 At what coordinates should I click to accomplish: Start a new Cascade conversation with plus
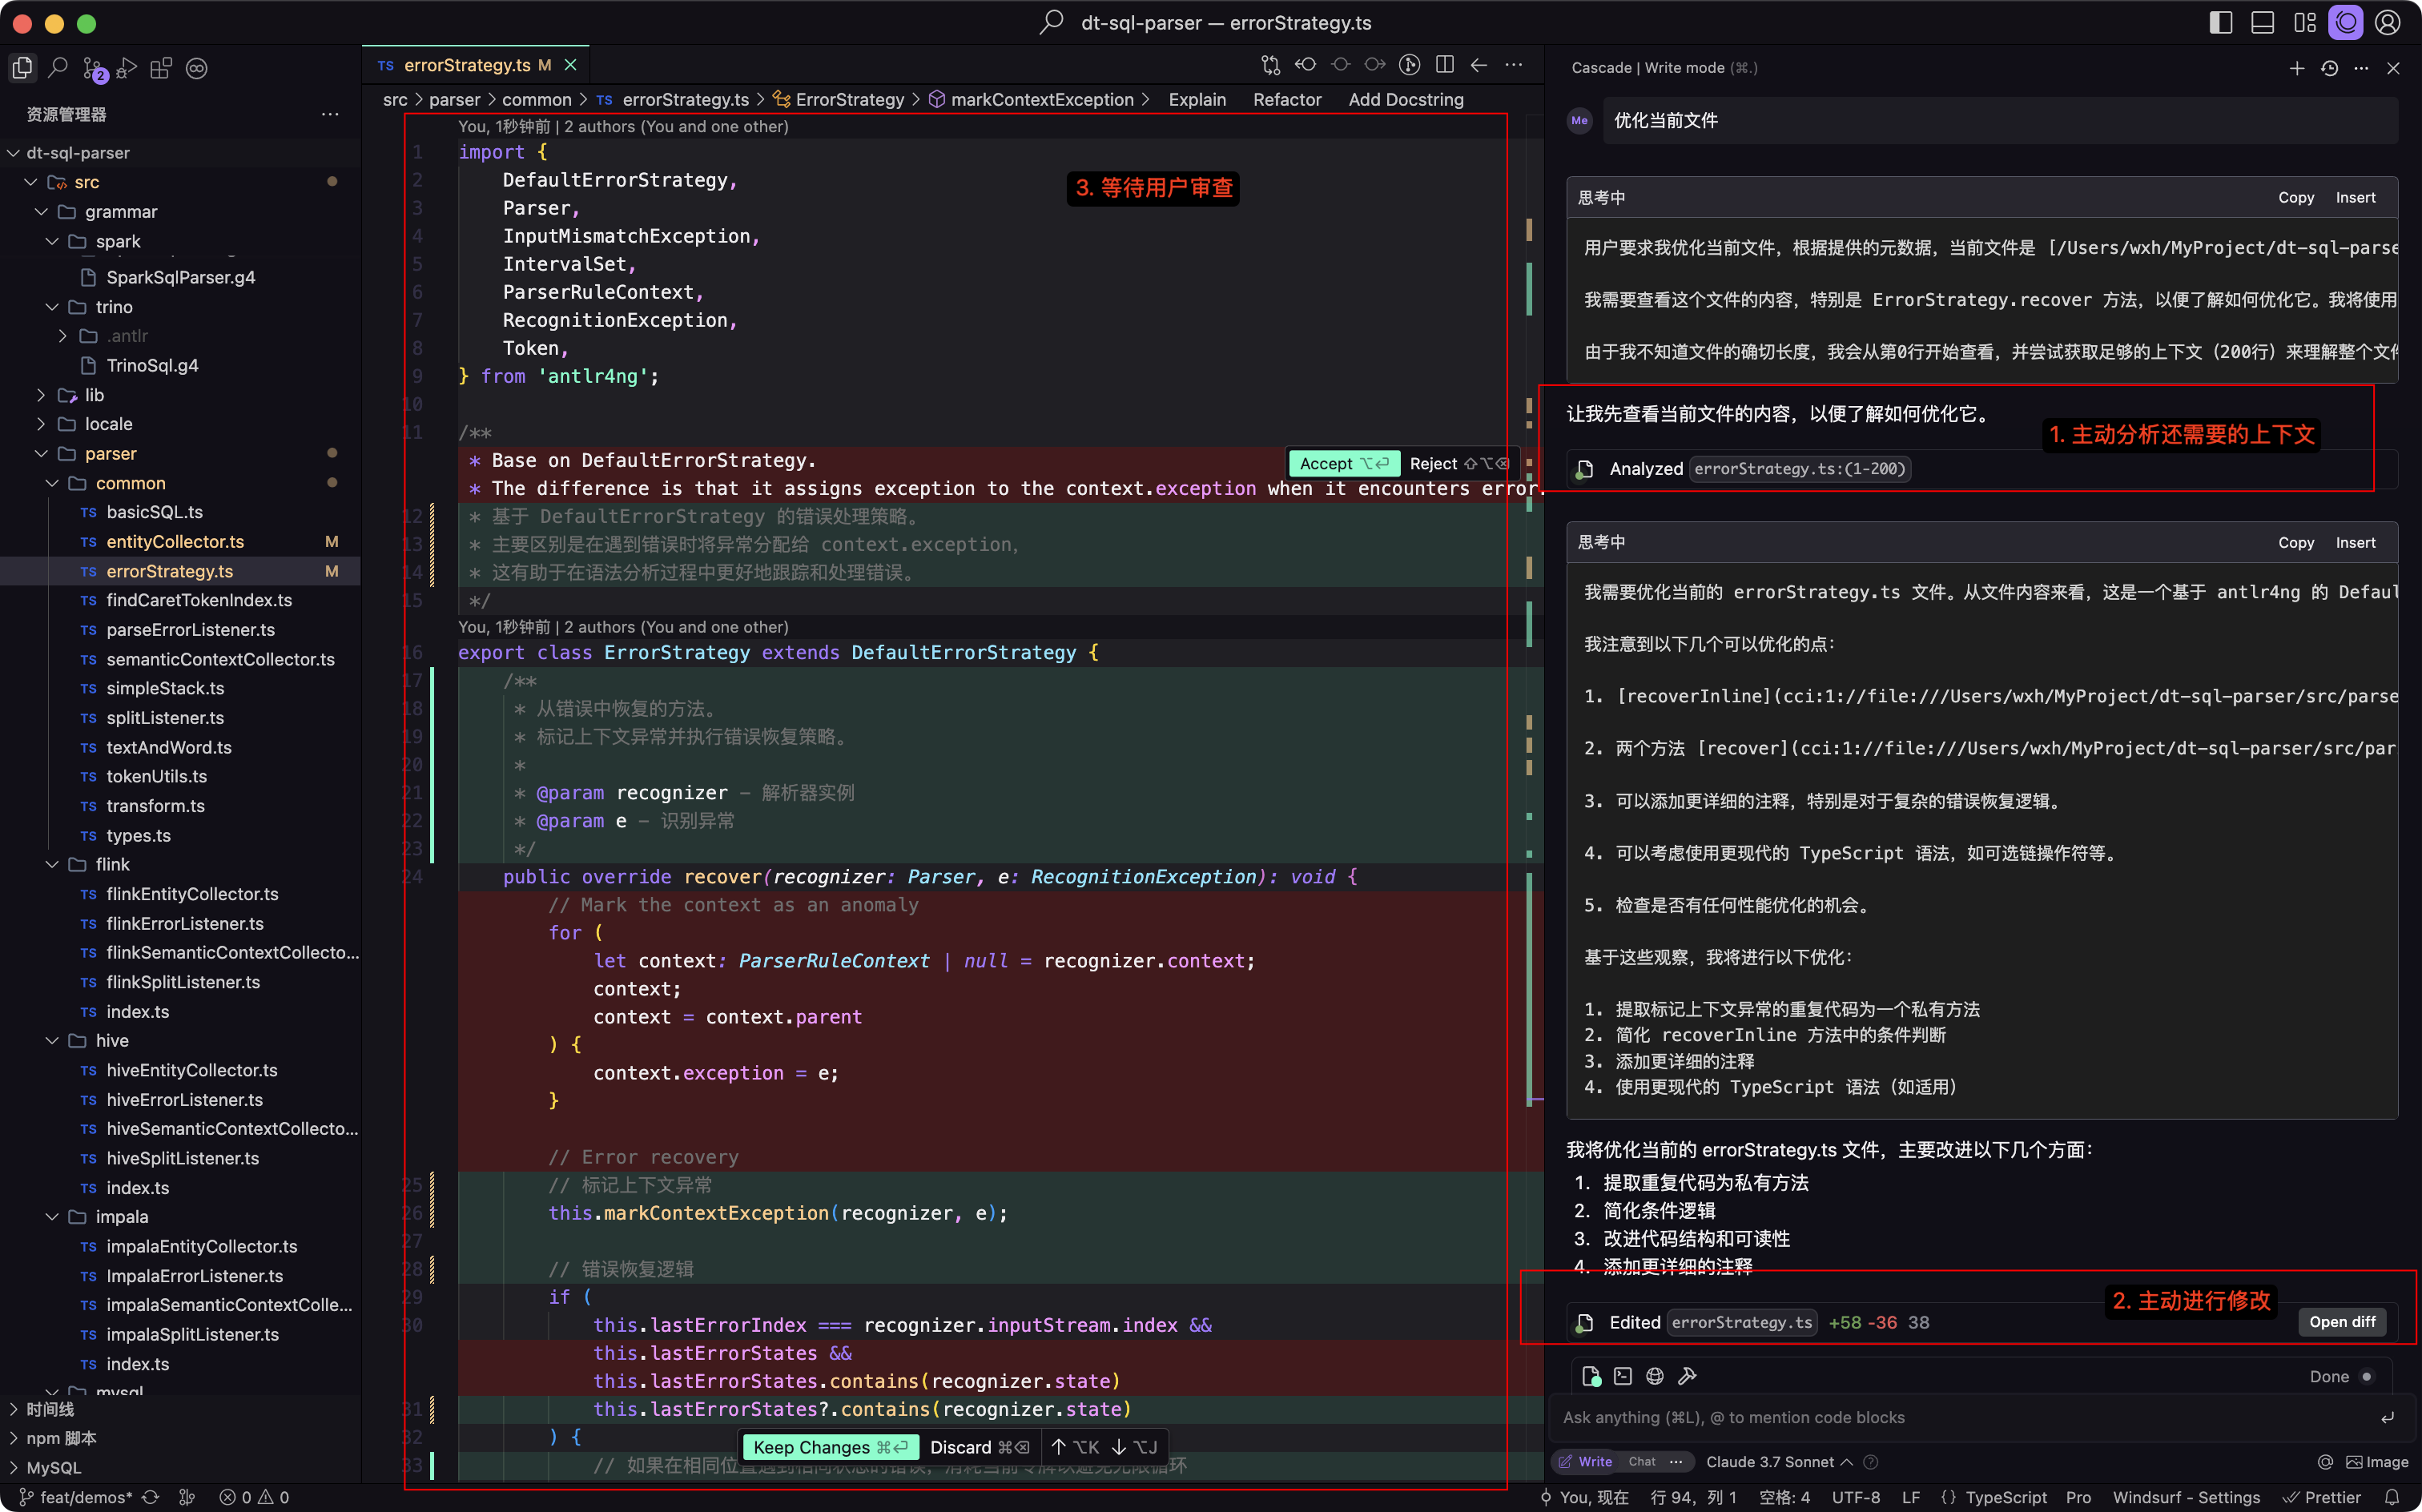pos(2296,68)
